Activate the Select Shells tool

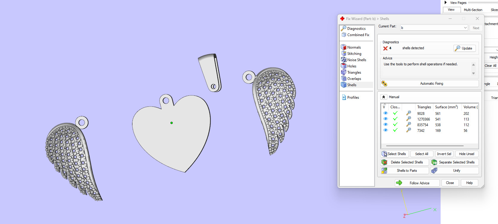click(395, 154)
